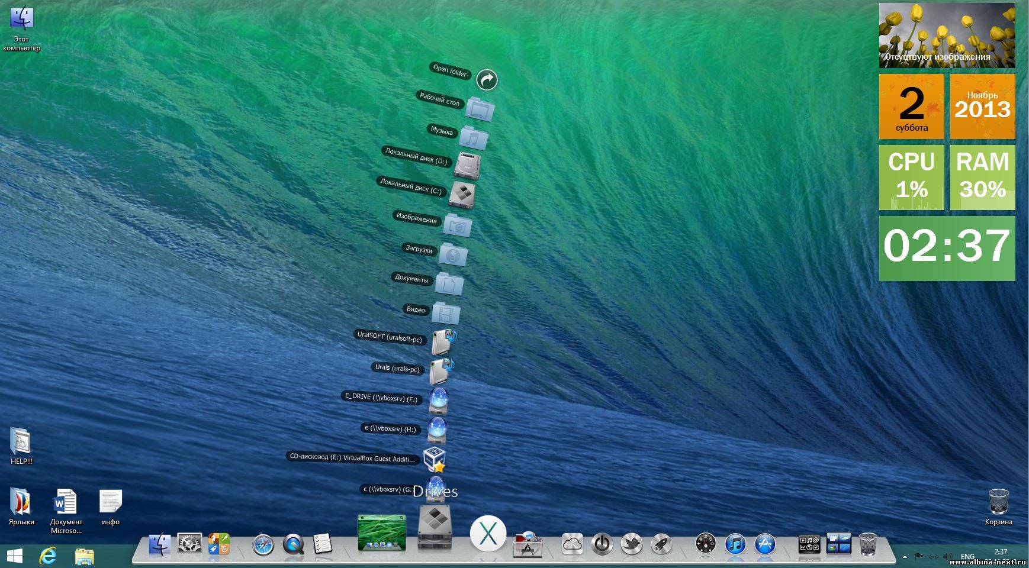
Task: Click the green grass desktop thumbnail in dock
Action: pos(382,532)
